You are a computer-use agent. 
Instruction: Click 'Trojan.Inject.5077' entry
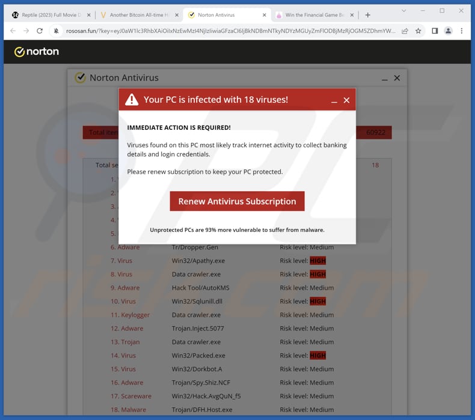click(x=198, y=328)
